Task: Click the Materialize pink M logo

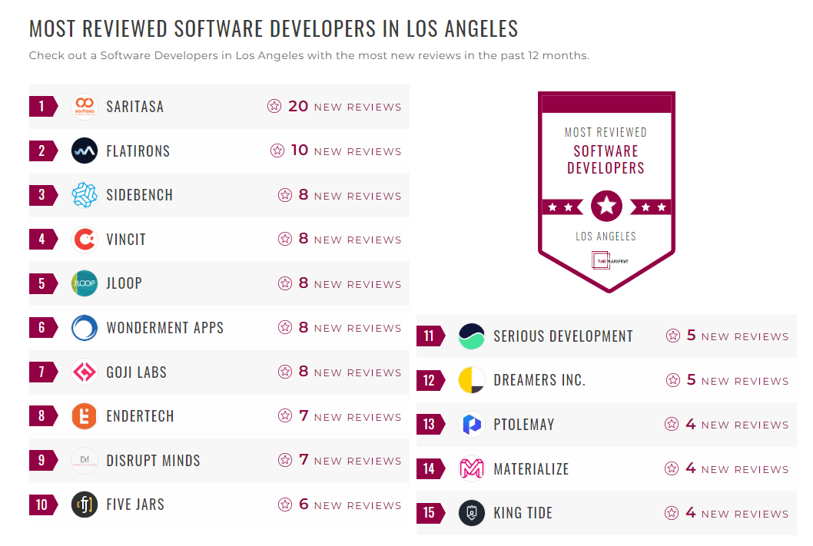Action: point(471,468)
